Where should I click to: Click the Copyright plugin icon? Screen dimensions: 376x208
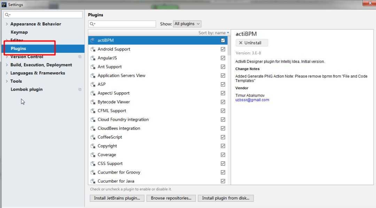[x=93, y=146]
